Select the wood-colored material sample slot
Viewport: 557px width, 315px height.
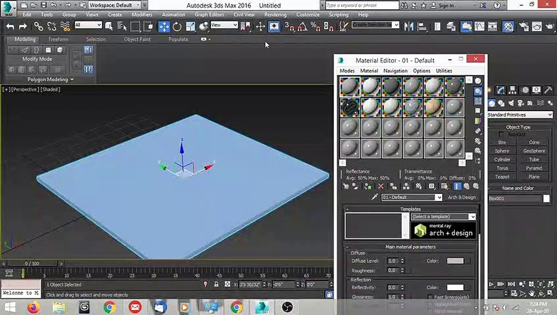pos(434,107)
